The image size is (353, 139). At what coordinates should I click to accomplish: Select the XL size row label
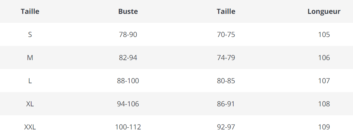click(30, 104)
